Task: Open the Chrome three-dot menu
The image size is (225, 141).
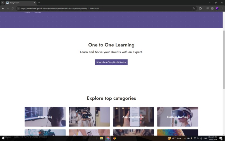Action: (x=222, y=8)
